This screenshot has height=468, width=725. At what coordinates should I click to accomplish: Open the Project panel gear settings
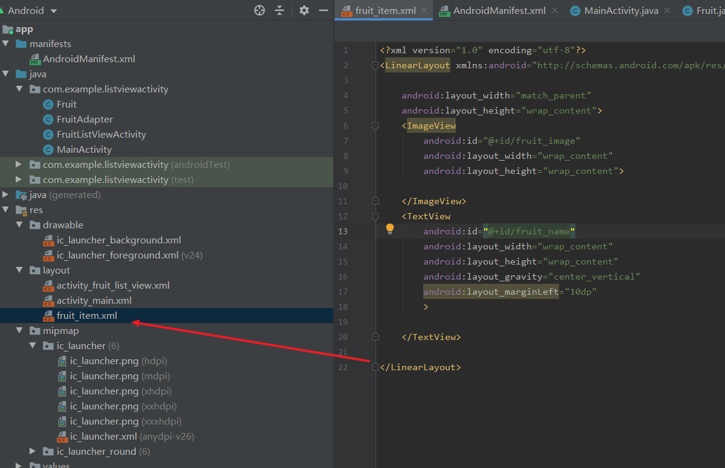pos(304,10)
